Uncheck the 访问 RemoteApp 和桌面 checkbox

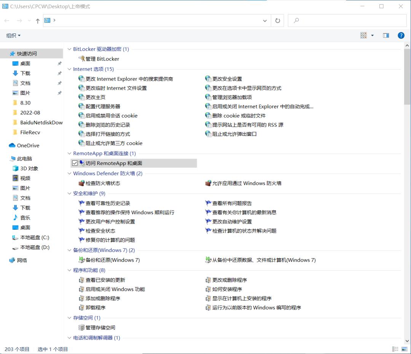75,163
